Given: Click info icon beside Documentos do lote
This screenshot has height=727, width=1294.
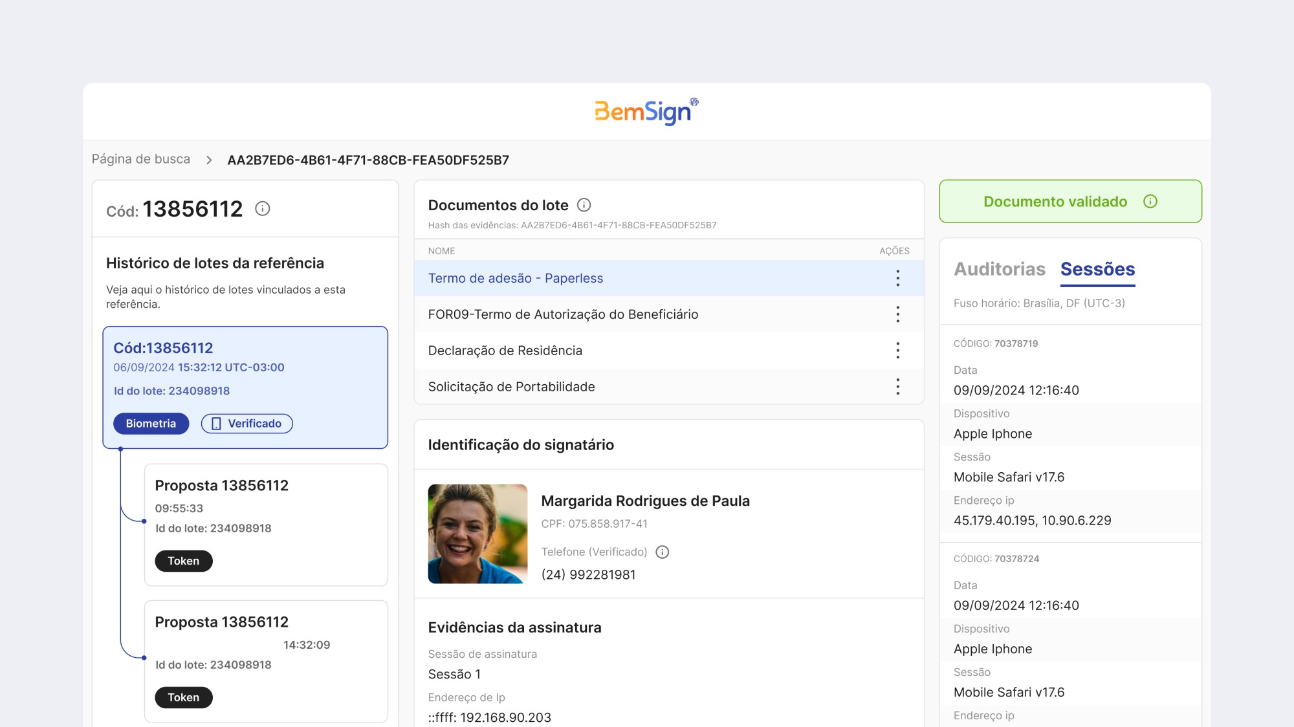Looking at the screenshot, I should coord(584,205).
